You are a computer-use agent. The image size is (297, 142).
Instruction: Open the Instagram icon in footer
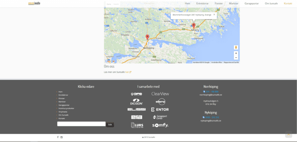click(61, 137)
